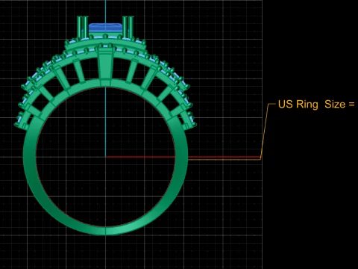The height and width of the screenshot is (269, 358).
Task: Select the top beaded halo row under gemstone
Action: (x=105, y=39)
